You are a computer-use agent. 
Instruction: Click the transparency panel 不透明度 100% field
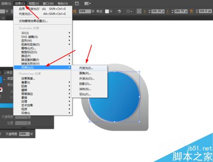coord(24,134)
